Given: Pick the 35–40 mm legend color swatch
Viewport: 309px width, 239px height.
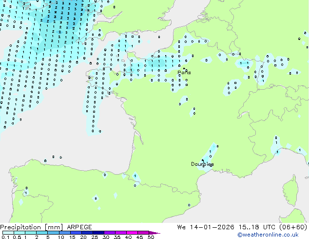Looking at the screenshot, I should (x=120, y=233).
